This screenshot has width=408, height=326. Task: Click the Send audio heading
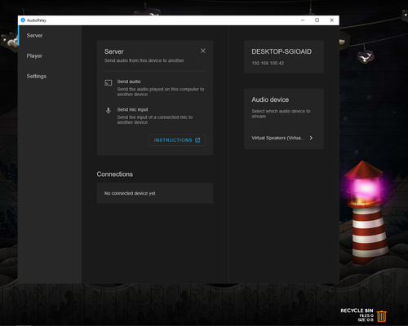pyautogui.click(x=129, y=81)
